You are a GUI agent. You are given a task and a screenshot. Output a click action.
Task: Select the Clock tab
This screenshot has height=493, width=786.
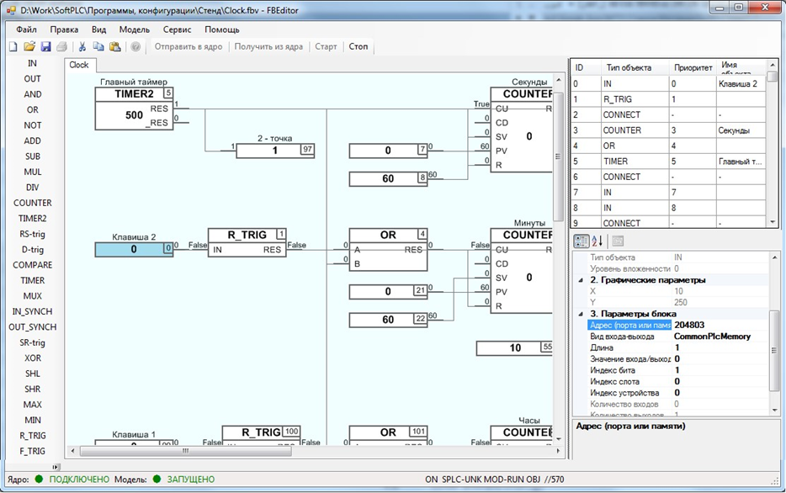79,65
